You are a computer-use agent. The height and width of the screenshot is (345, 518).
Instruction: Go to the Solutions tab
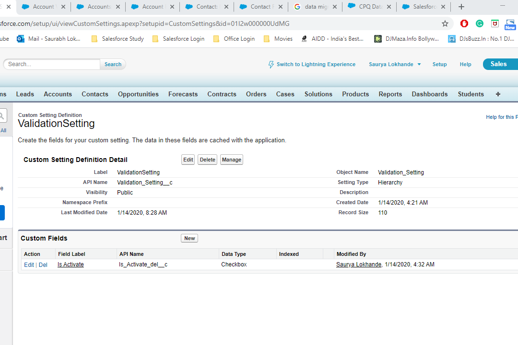(318, 94)
